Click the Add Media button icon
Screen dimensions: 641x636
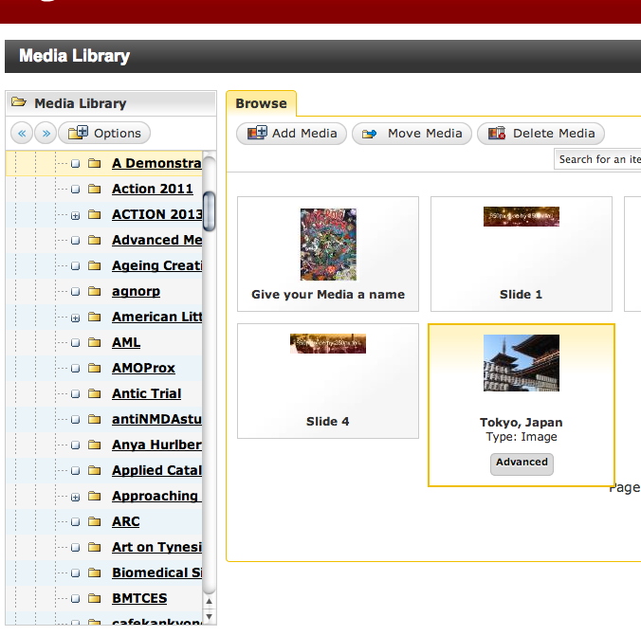[x=257, y=134]
